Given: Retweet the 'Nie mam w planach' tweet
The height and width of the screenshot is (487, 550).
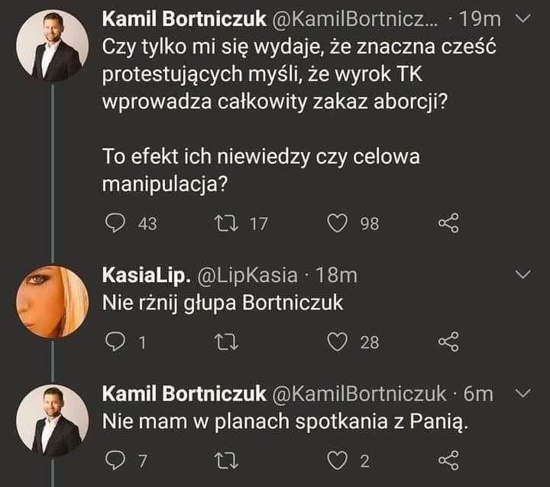Looking at the screenshot, I should click(227, 460).
